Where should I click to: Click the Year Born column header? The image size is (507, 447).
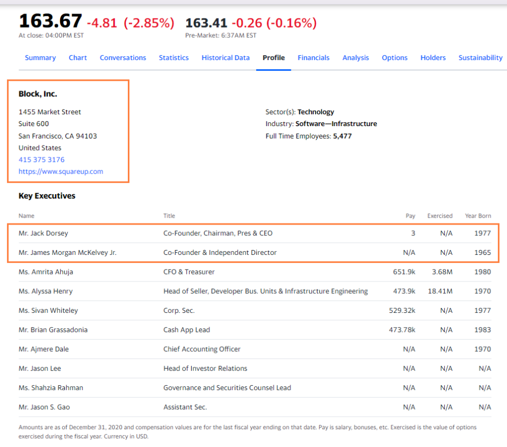(x=478, y=216)
